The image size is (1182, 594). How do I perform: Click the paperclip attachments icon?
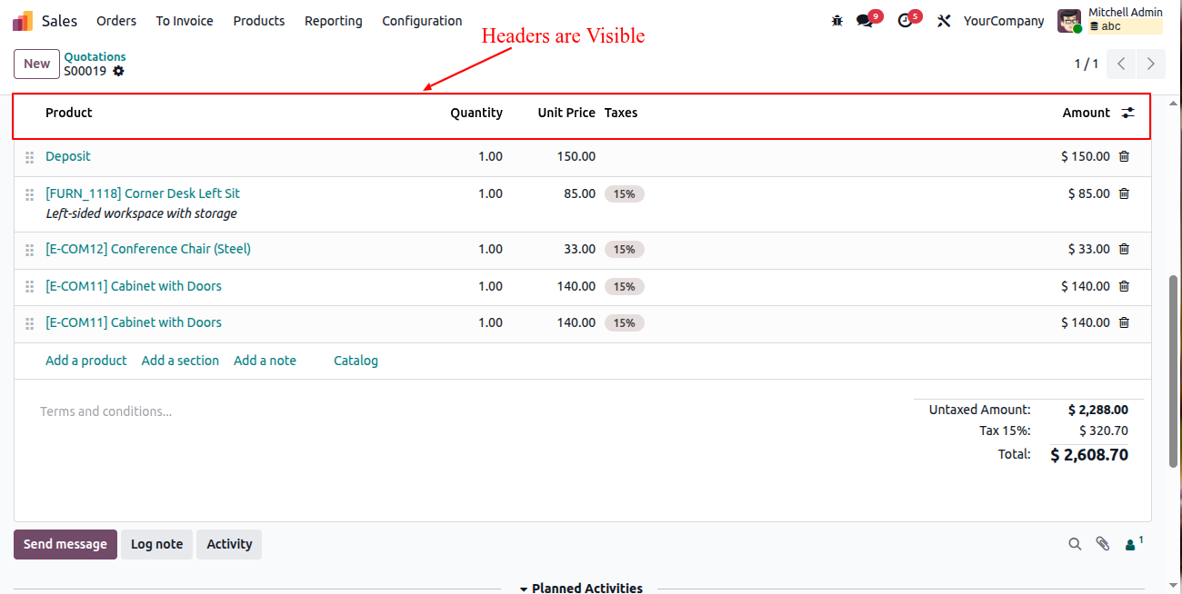point(1103,544)
